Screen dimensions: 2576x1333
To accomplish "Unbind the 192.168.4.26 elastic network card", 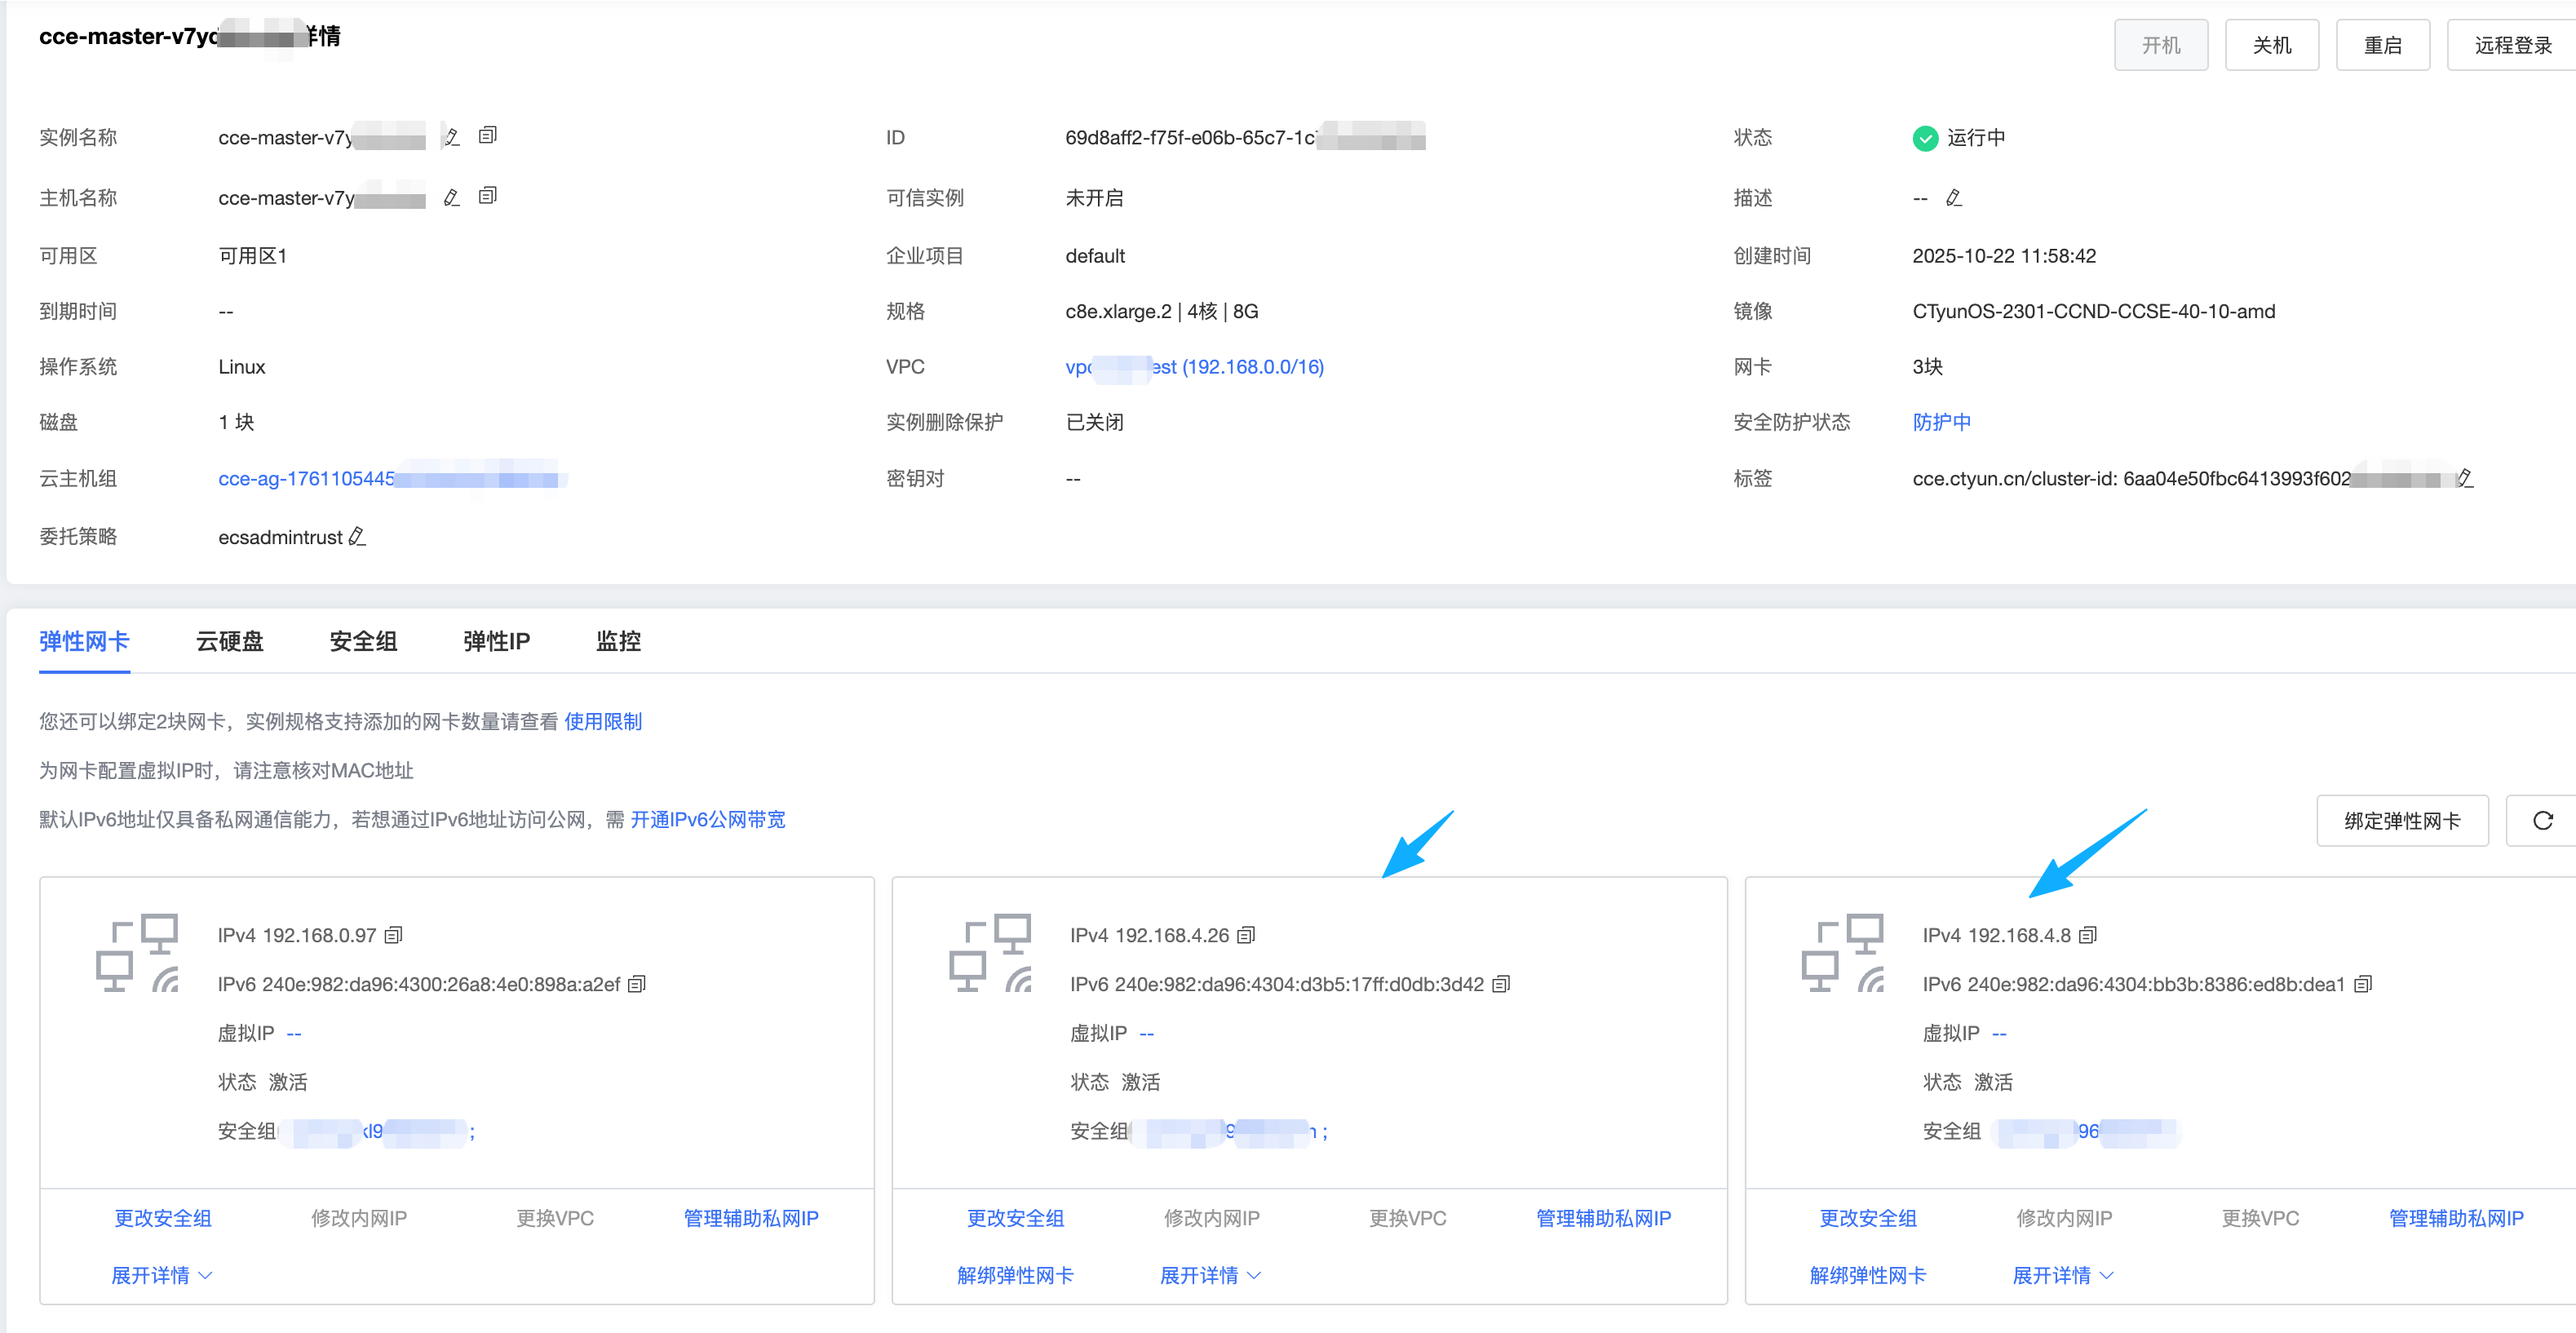I will tap(1015, 1275).
